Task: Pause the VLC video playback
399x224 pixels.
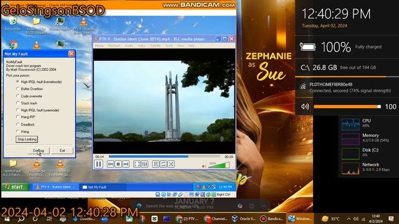Action: (99, 164)
